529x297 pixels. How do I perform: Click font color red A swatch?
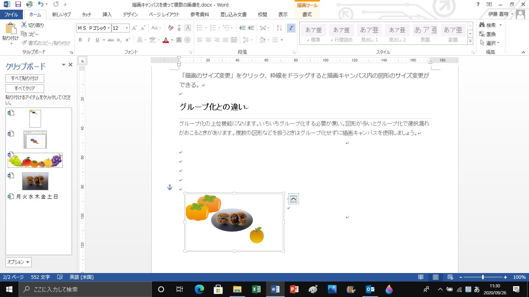pos(166,40)
